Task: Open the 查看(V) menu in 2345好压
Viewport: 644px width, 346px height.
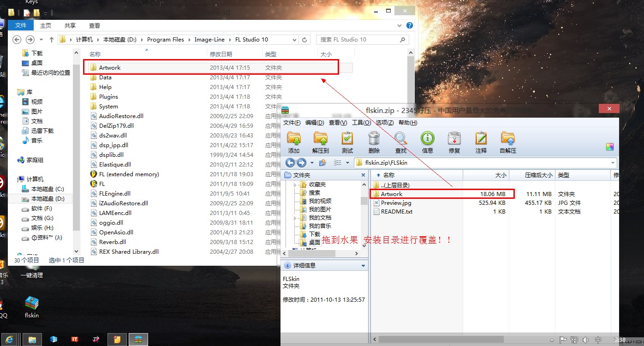Action: coord(338,123)
